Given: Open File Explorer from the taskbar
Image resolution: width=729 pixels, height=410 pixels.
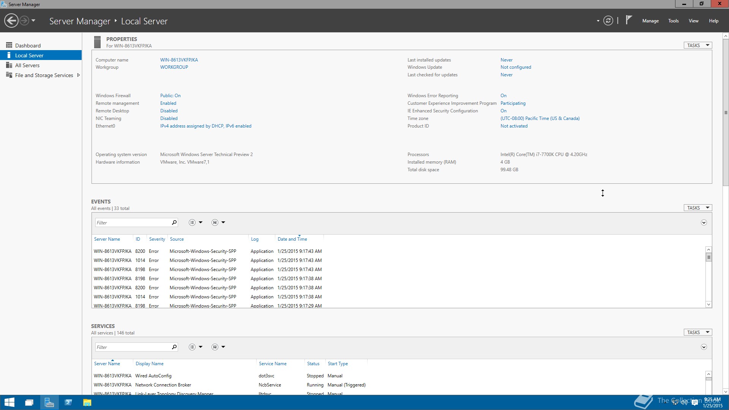Looking at the screenshot, I should (87, 402).
